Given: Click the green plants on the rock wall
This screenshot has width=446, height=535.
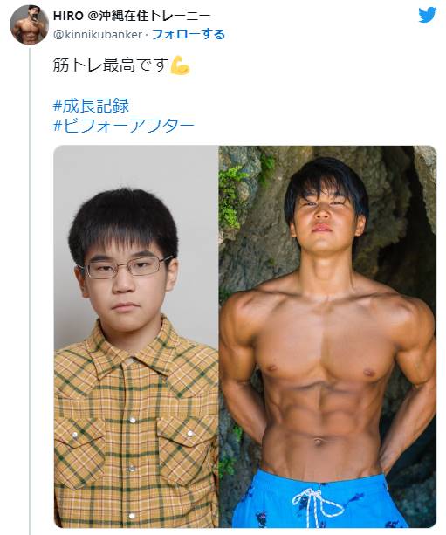Looking at the screenshot, I should click(x=233, y=196).
